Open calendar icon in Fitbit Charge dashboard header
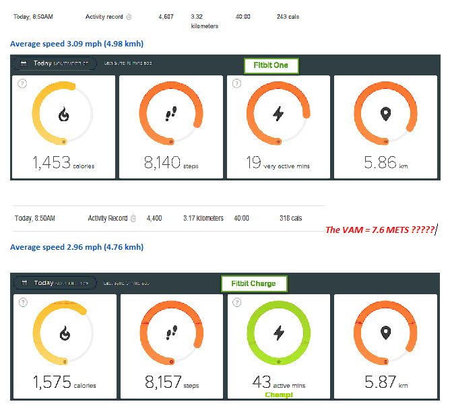450x408 pixels. click(25, 283)
